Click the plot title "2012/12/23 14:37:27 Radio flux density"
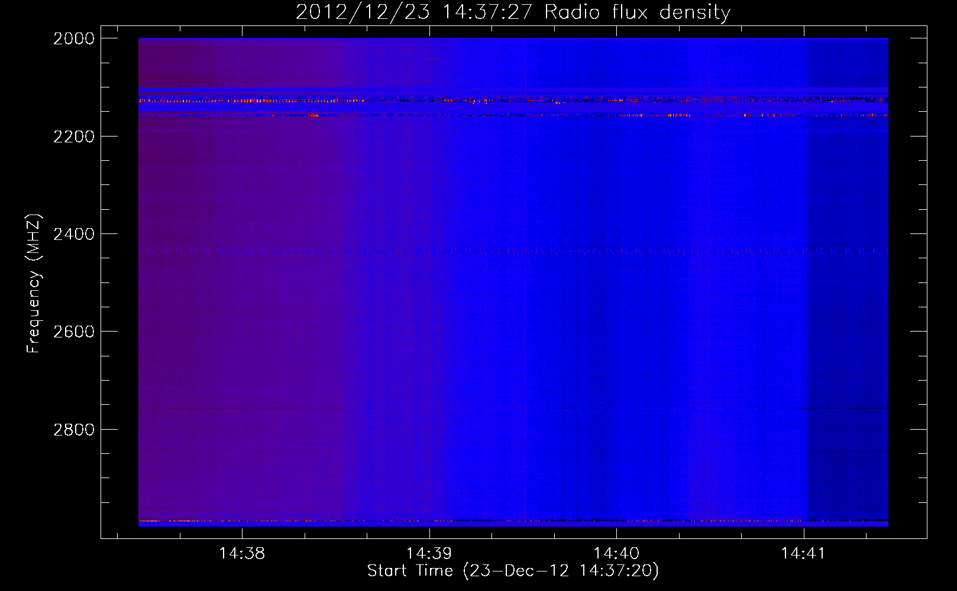 point(513,12)
